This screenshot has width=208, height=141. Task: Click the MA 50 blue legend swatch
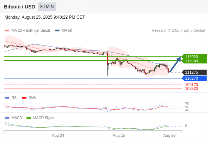click(57, 31)
